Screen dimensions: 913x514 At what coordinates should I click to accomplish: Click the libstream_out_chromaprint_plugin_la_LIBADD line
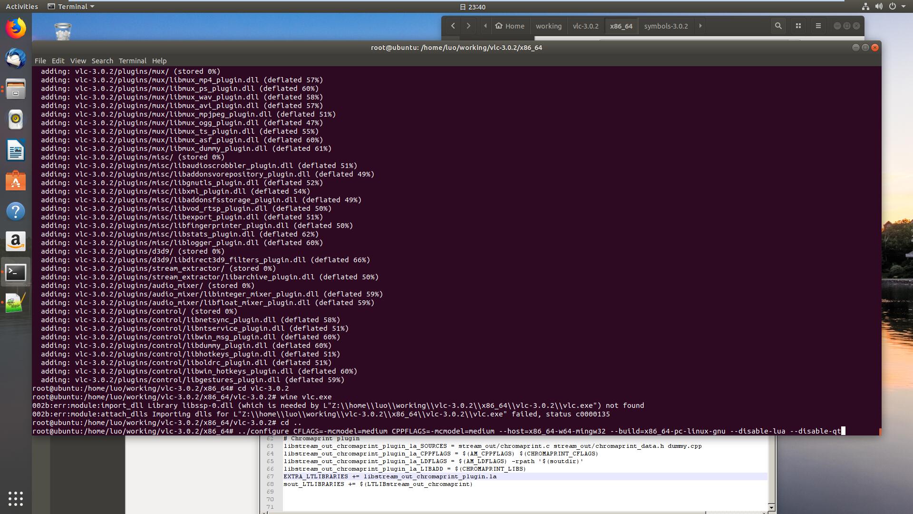point(405,469)
